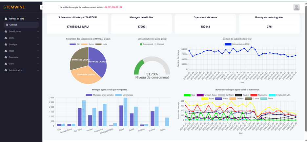Toggle the Riz legend in the pie chart
307x142 pixels.
coord(75,44)
